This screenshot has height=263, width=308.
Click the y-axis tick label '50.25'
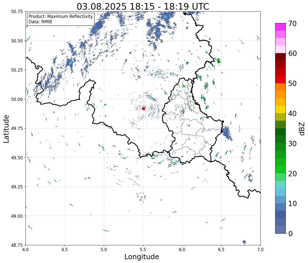click(17, 70)
